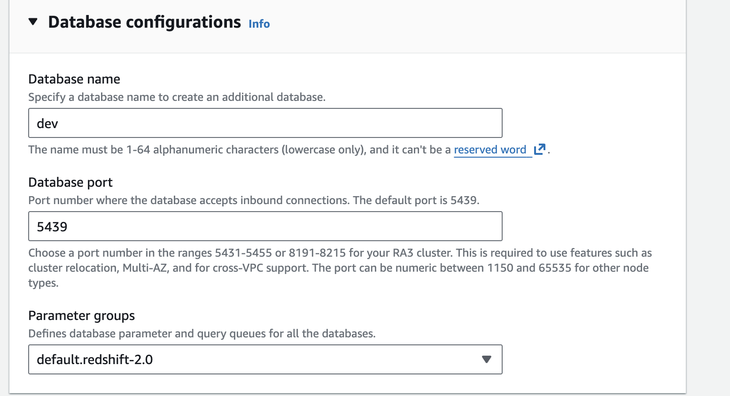Click the Database port label

[70, 182]
